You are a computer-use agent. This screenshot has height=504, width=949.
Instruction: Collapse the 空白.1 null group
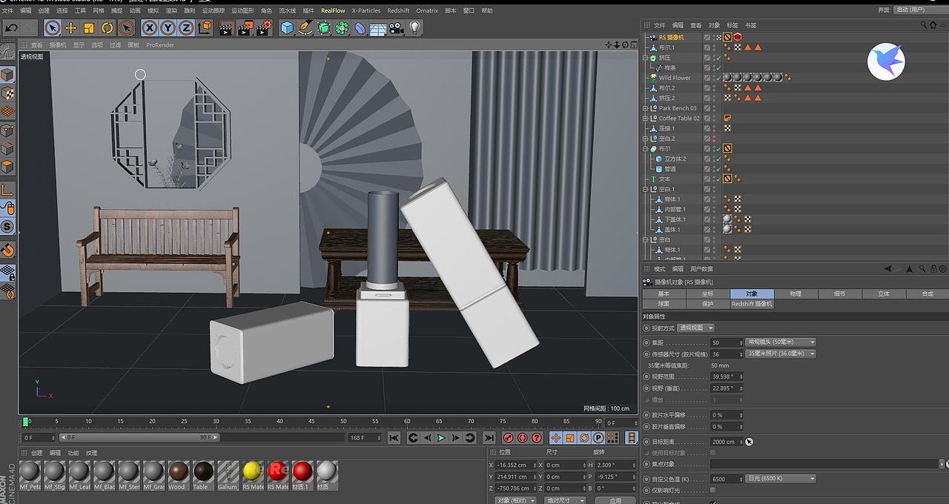click(645, 189)
